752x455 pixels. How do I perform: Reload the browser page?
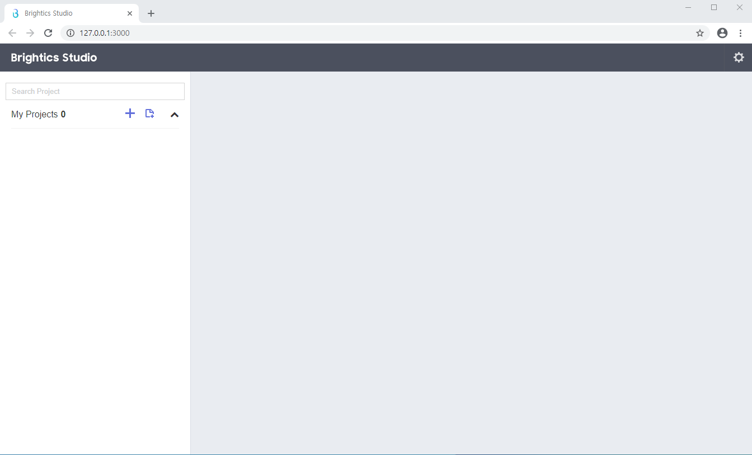coord(48,33)
